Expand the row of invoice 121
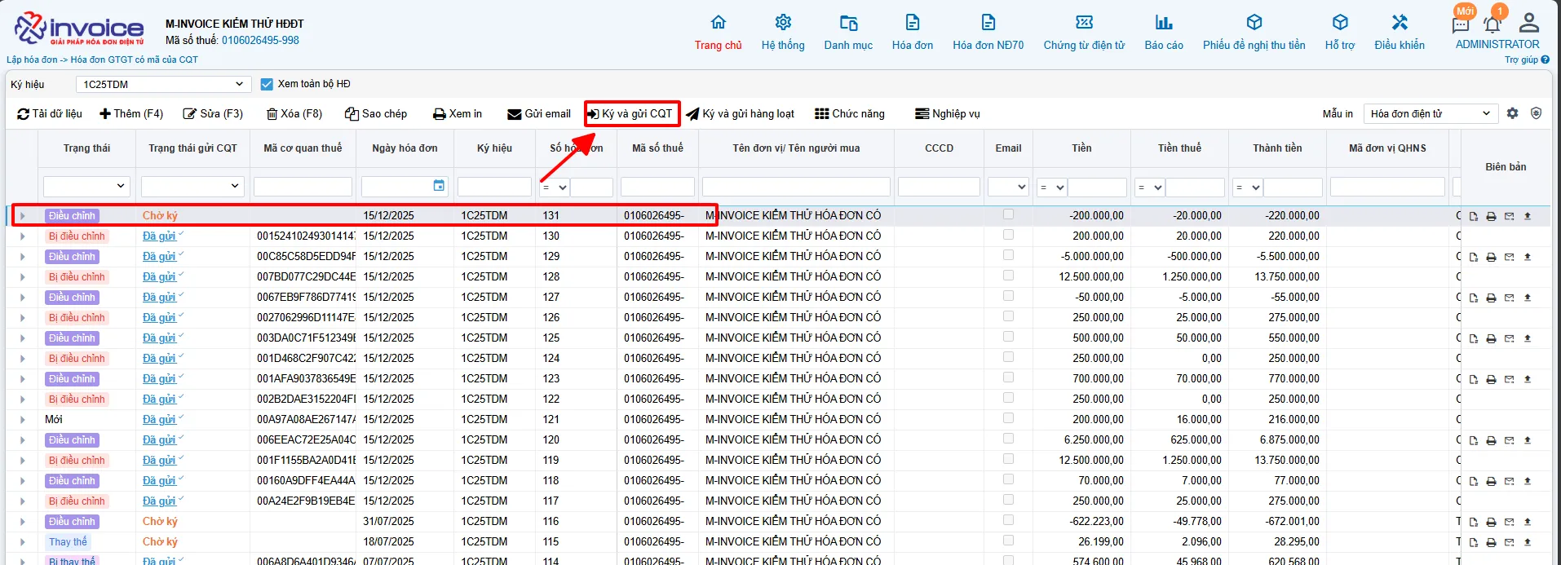Viewport: 1561px width, 565px height. tap(22, 420)
